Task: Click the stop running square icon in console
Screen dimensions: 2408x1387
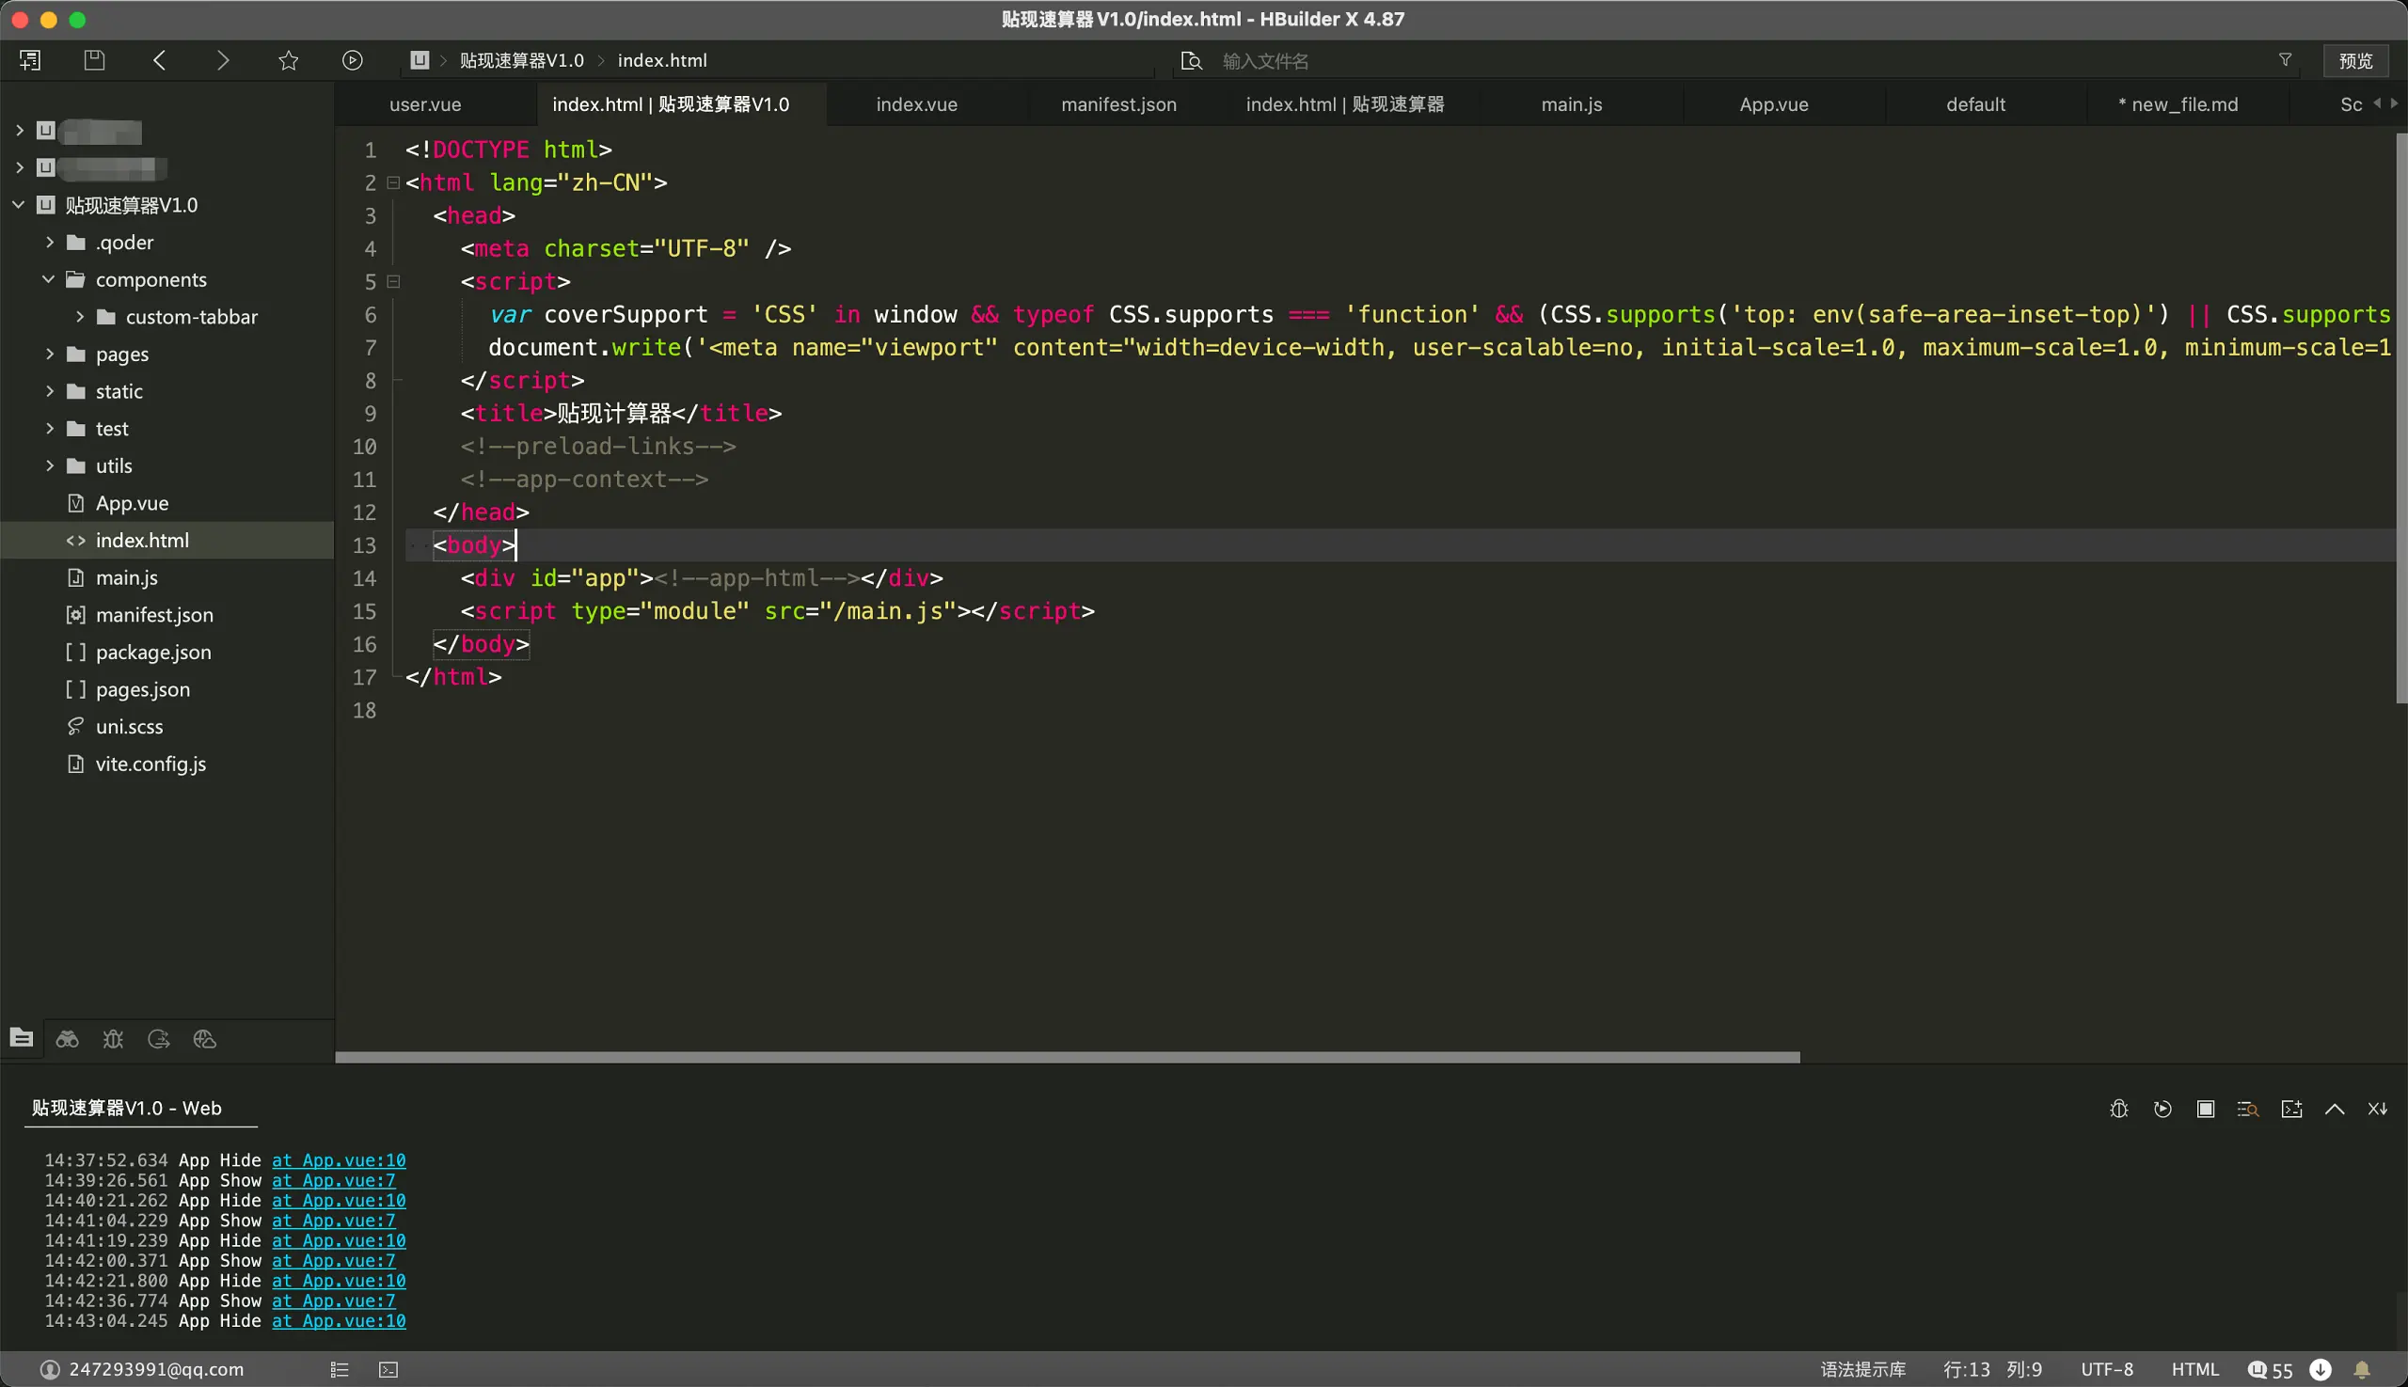Action: point(2205,1109)
